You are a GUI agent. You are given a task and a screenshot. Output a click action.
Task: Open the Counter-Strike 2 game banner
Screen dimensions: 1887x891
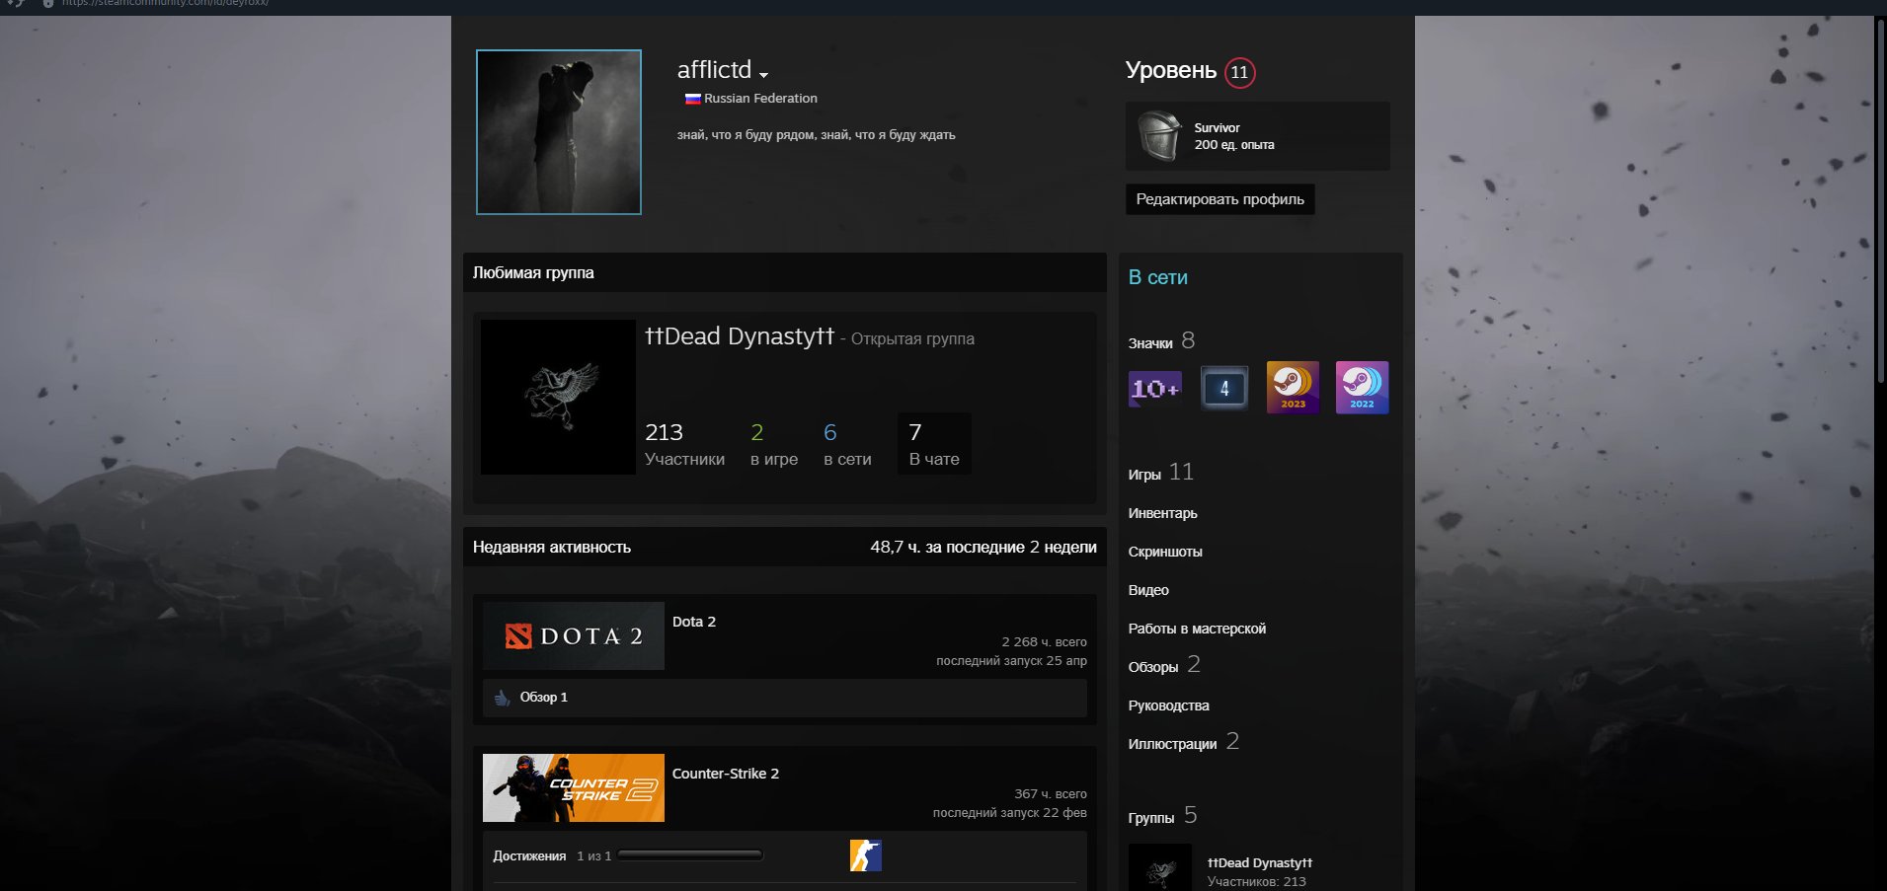tap(574, 787)
